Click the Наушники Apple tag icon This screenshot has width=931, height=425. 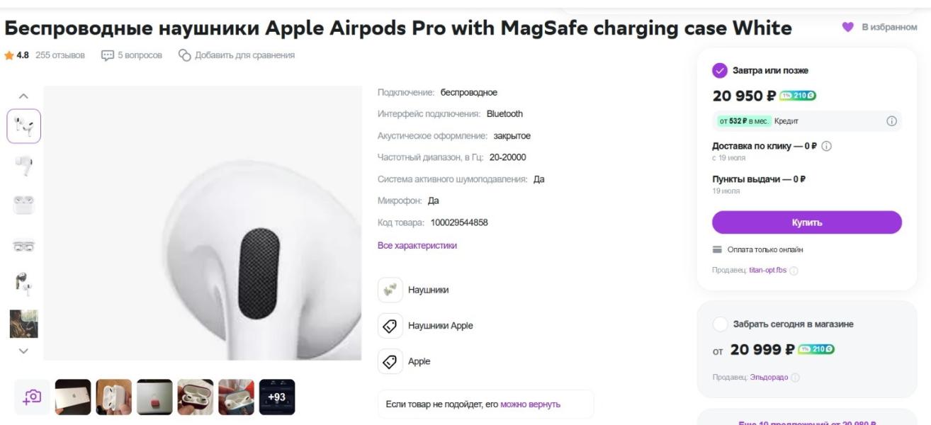(x=390, y=326)
